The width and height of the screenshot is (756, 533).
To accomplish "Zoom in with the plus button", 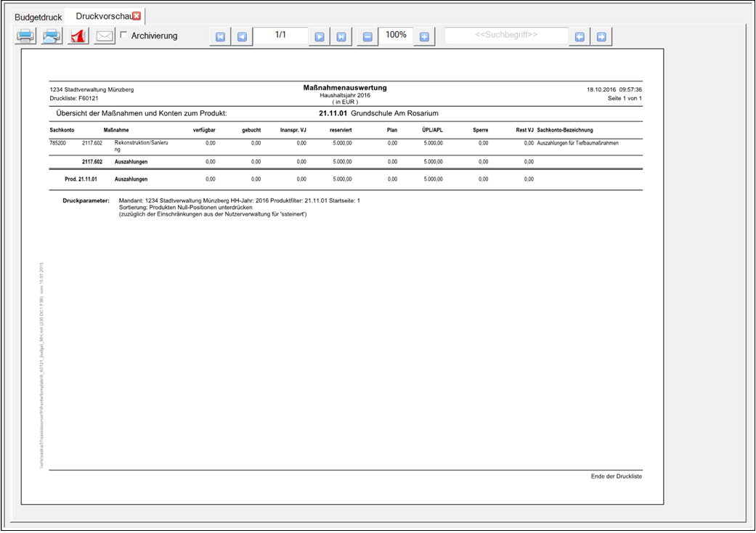I will pos(425,37).
